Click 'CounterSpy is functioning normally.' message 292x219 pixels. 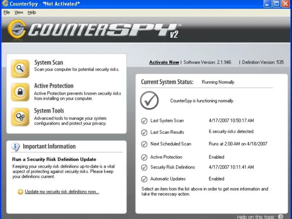(202, 101)
